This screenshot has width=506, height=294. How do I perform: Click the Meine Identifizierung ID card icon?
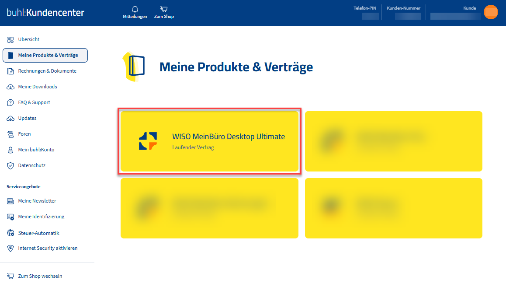tap(10, 217)
